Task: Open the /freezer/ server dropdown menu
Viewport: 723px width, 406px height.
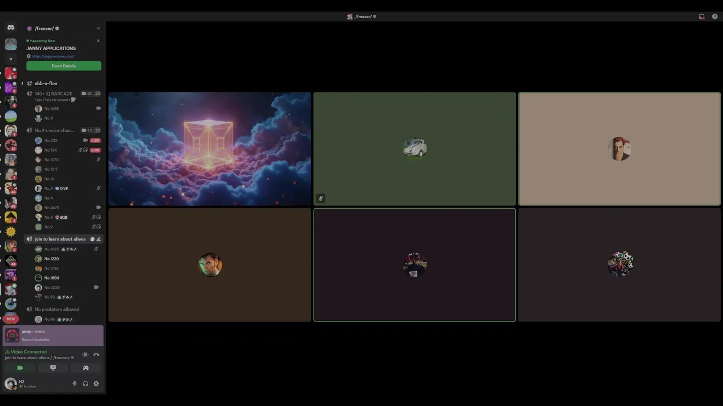Action: point(98,28)
